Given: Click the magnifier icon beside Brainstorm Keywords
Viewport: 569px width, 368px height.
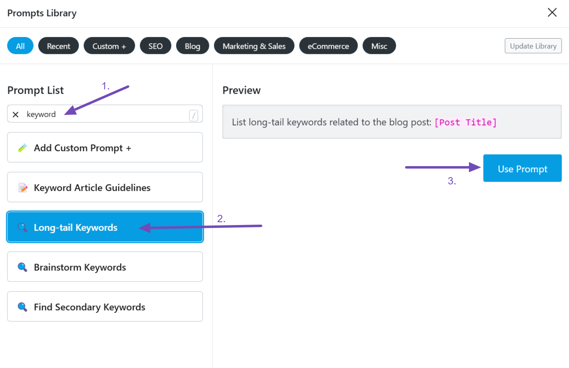Looking at the screenshot, I should tap(22, 267).
